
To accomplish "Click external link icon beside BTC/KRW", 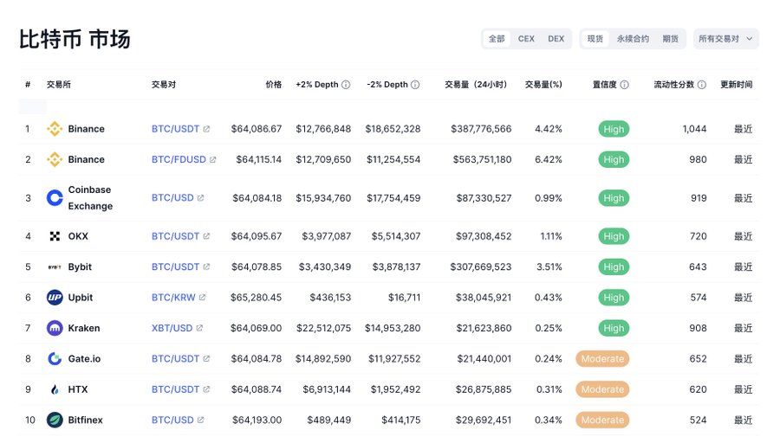I will tap(203, 298).
